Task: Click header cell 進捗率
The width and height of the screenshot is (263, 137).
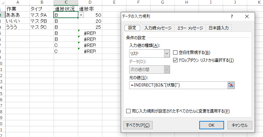Action: click(90, 9)
